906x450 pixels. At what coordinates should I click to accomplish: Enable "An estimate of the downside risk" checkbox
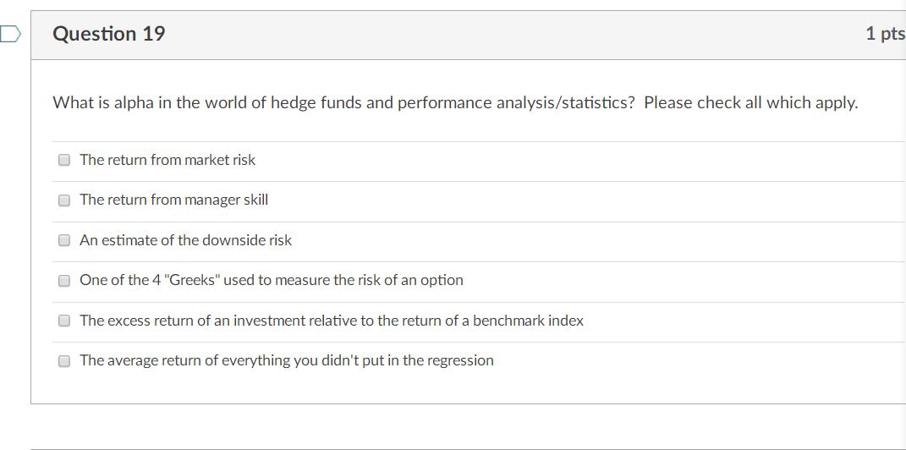point(64,240)
